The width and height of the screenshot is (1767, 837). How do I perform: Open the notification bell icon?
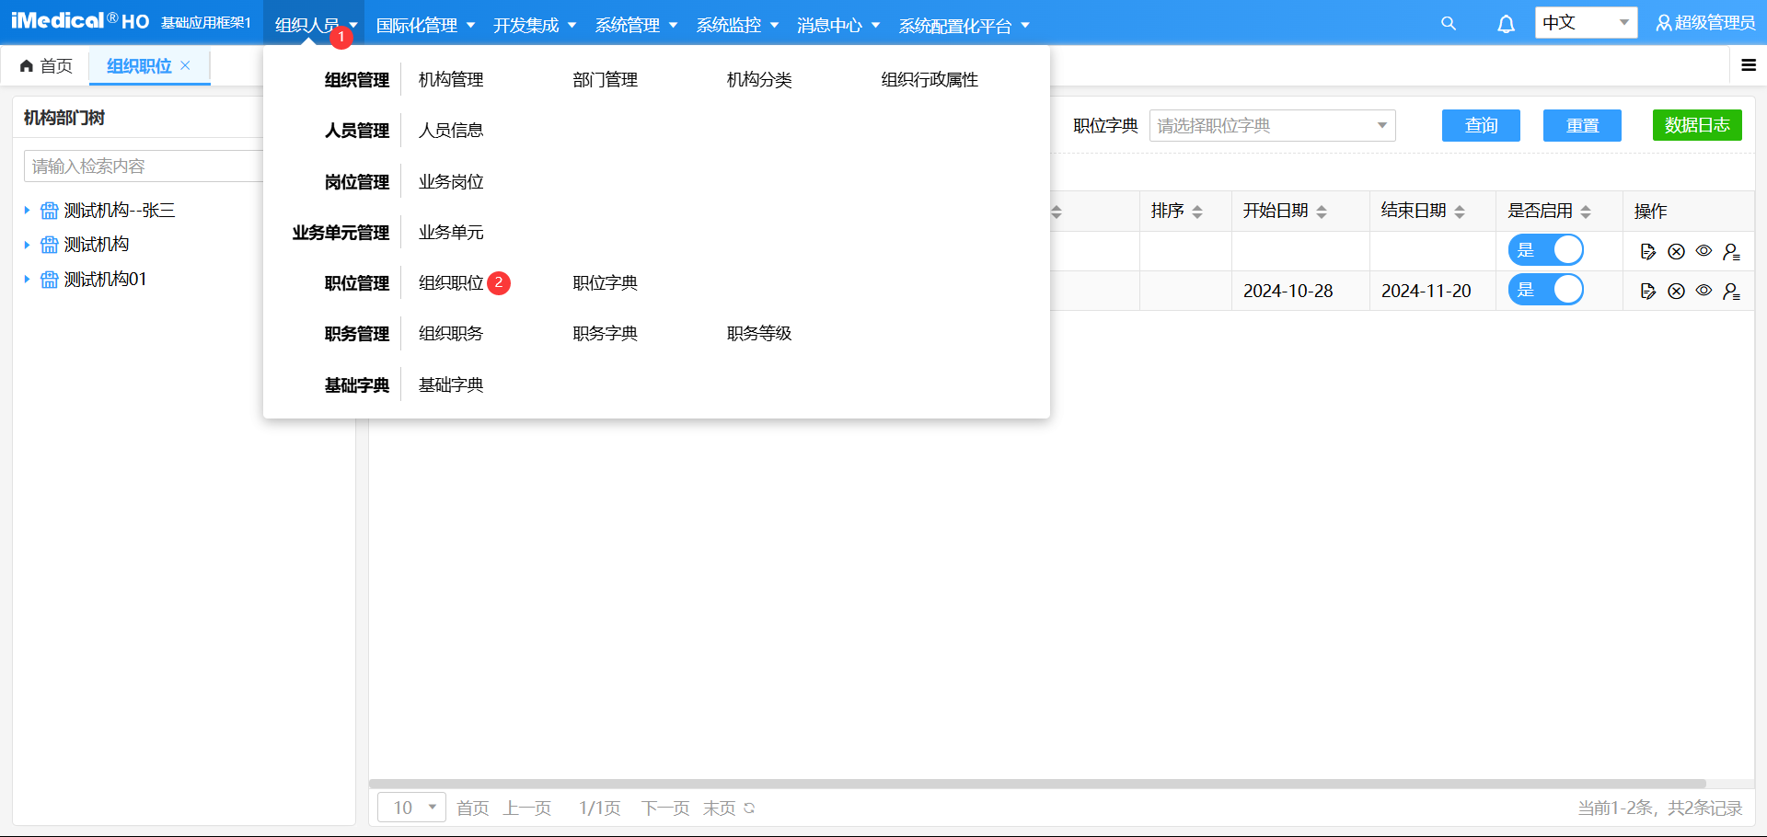[1506, 24]
